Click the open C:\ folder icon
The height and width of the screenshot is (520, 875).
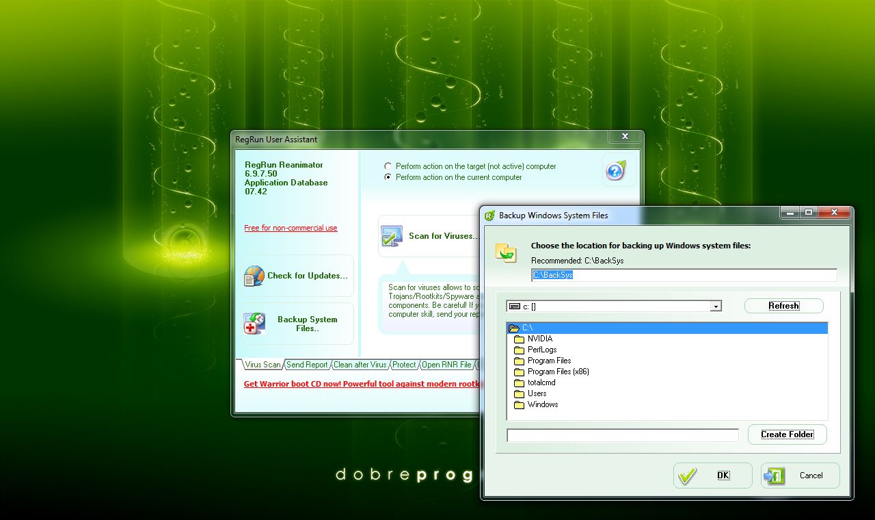pyautogui.click(x=513, y=328)
